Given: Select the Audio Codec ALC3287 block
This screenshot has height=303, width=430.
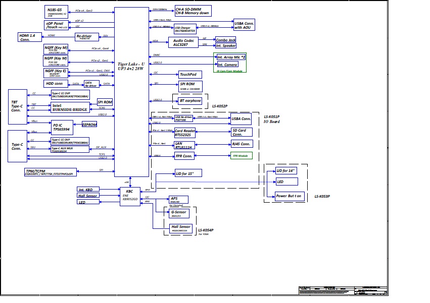Looking at the screenshot, I should [x=183, y=42].
